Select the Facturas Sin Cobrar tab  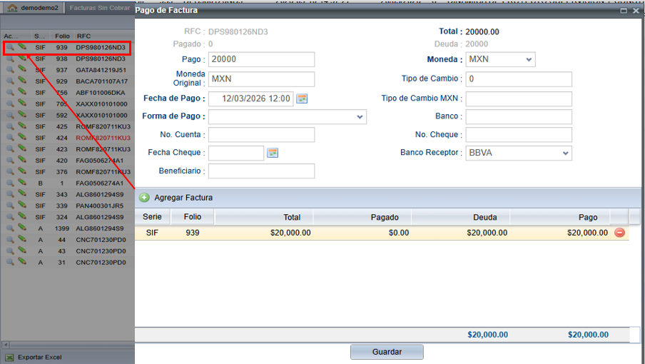click(99, 9)
